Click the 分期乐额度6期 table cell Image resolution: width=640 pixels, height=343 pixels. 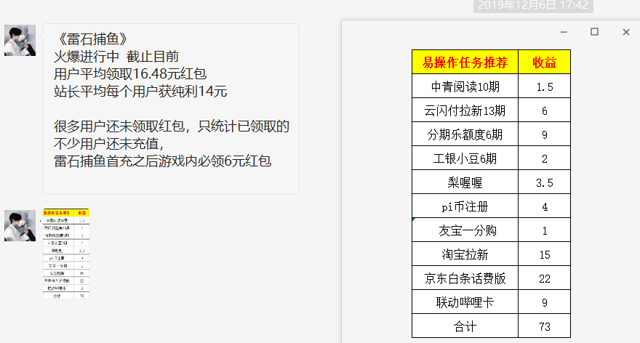[465, 134]
